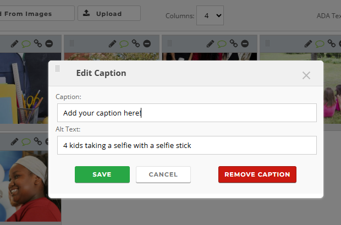Click the Edit Caption title text

(x=101, y=73)
